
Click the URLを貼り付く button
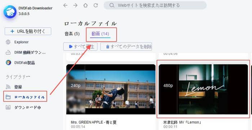pos(28,31)
